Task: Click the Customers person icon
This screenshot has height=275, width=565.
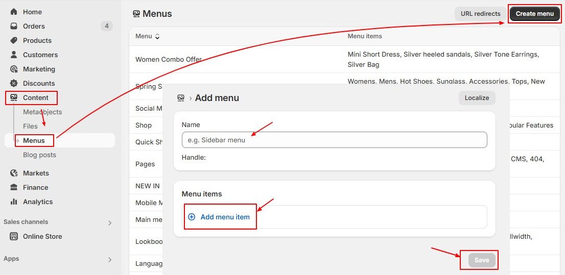Action: click(14, 55)
